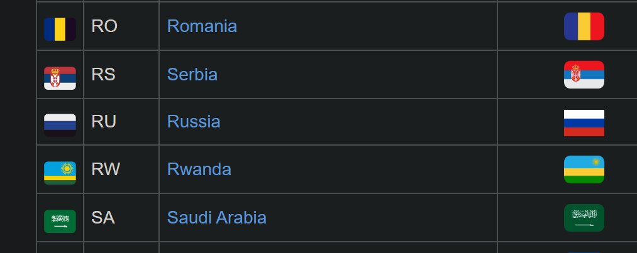Follow the Russia link
637x253 pixels.
point(193,122)
